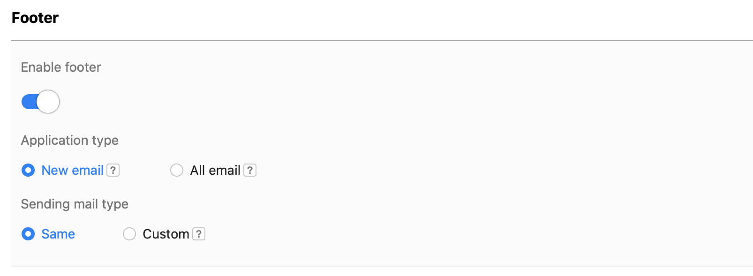Choose the Custom radio button

tap(129, 234)
